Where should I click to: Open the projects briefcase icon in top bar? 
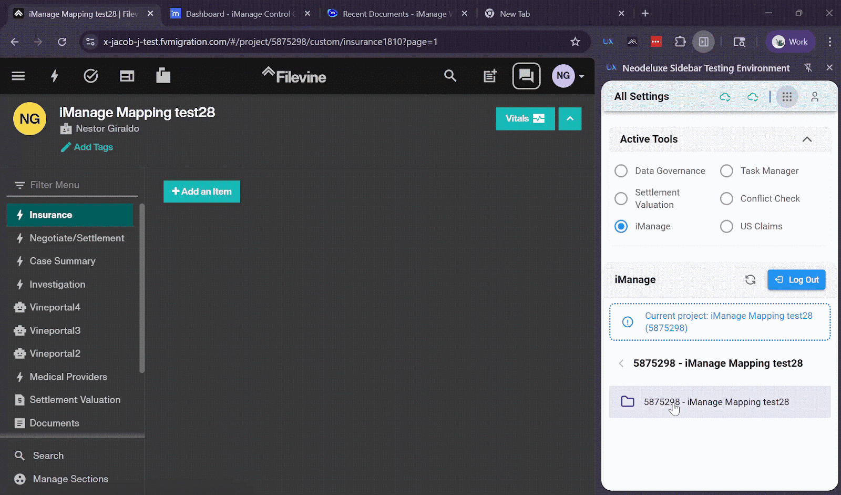tap(163, 76)
